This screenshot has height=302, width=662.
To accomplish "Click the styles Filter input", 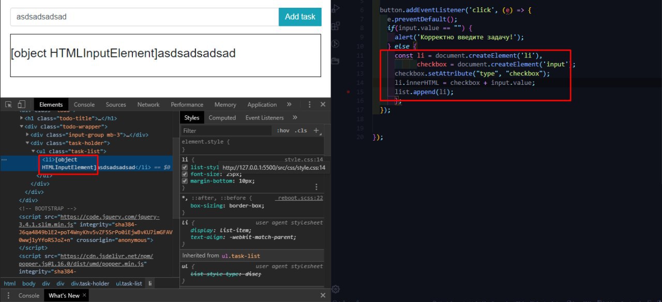I will pos(227,131).
